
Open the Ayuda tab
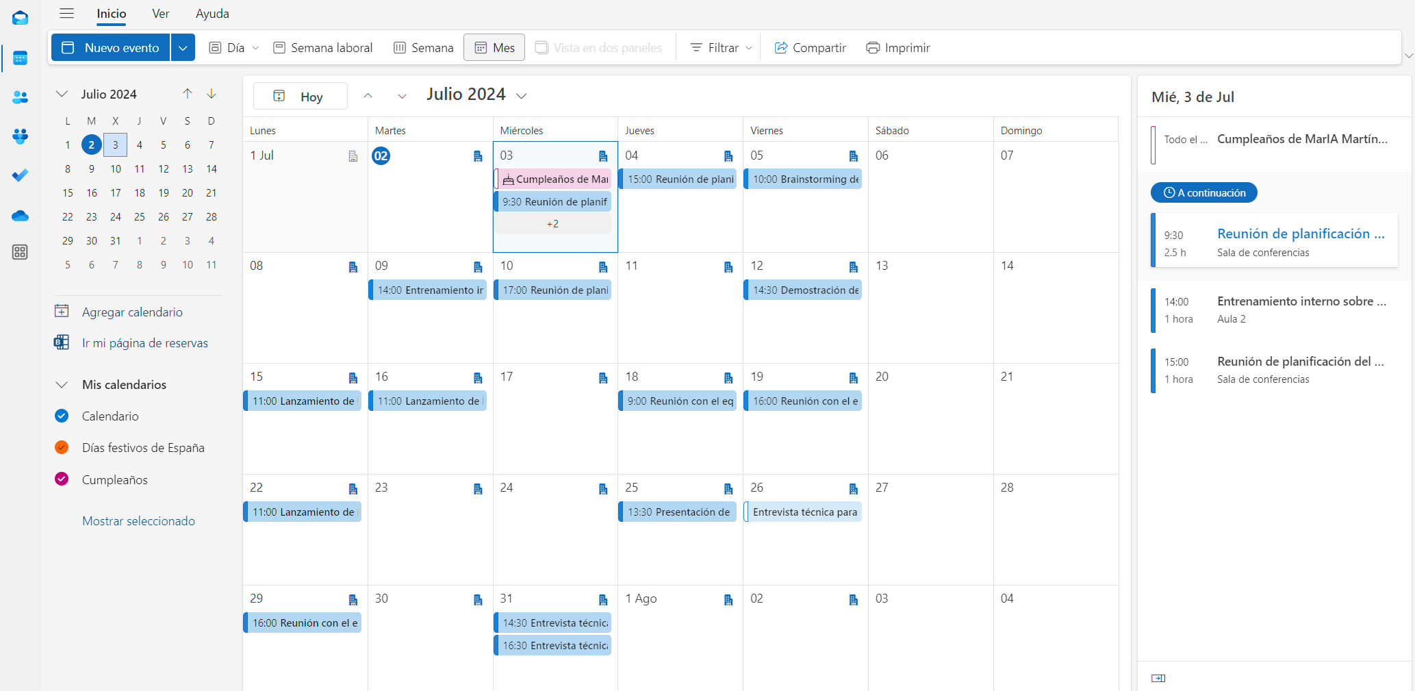tap(212, 13)
